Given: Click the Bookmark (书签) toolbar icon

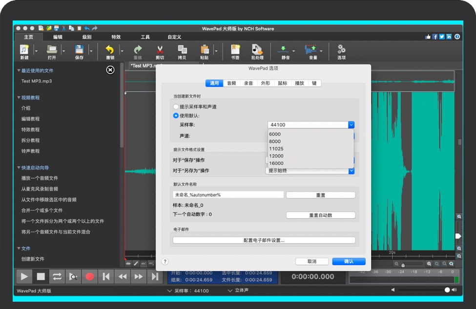Looking at the screenshot, I should point(235,49).
